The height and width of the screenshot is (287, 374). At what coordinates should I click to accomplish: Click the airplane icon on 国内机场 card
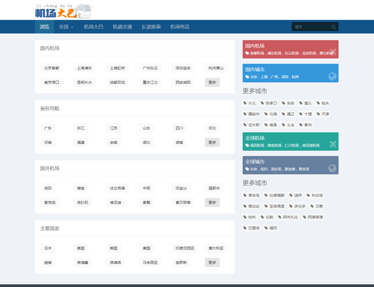[x=332, y=52]
